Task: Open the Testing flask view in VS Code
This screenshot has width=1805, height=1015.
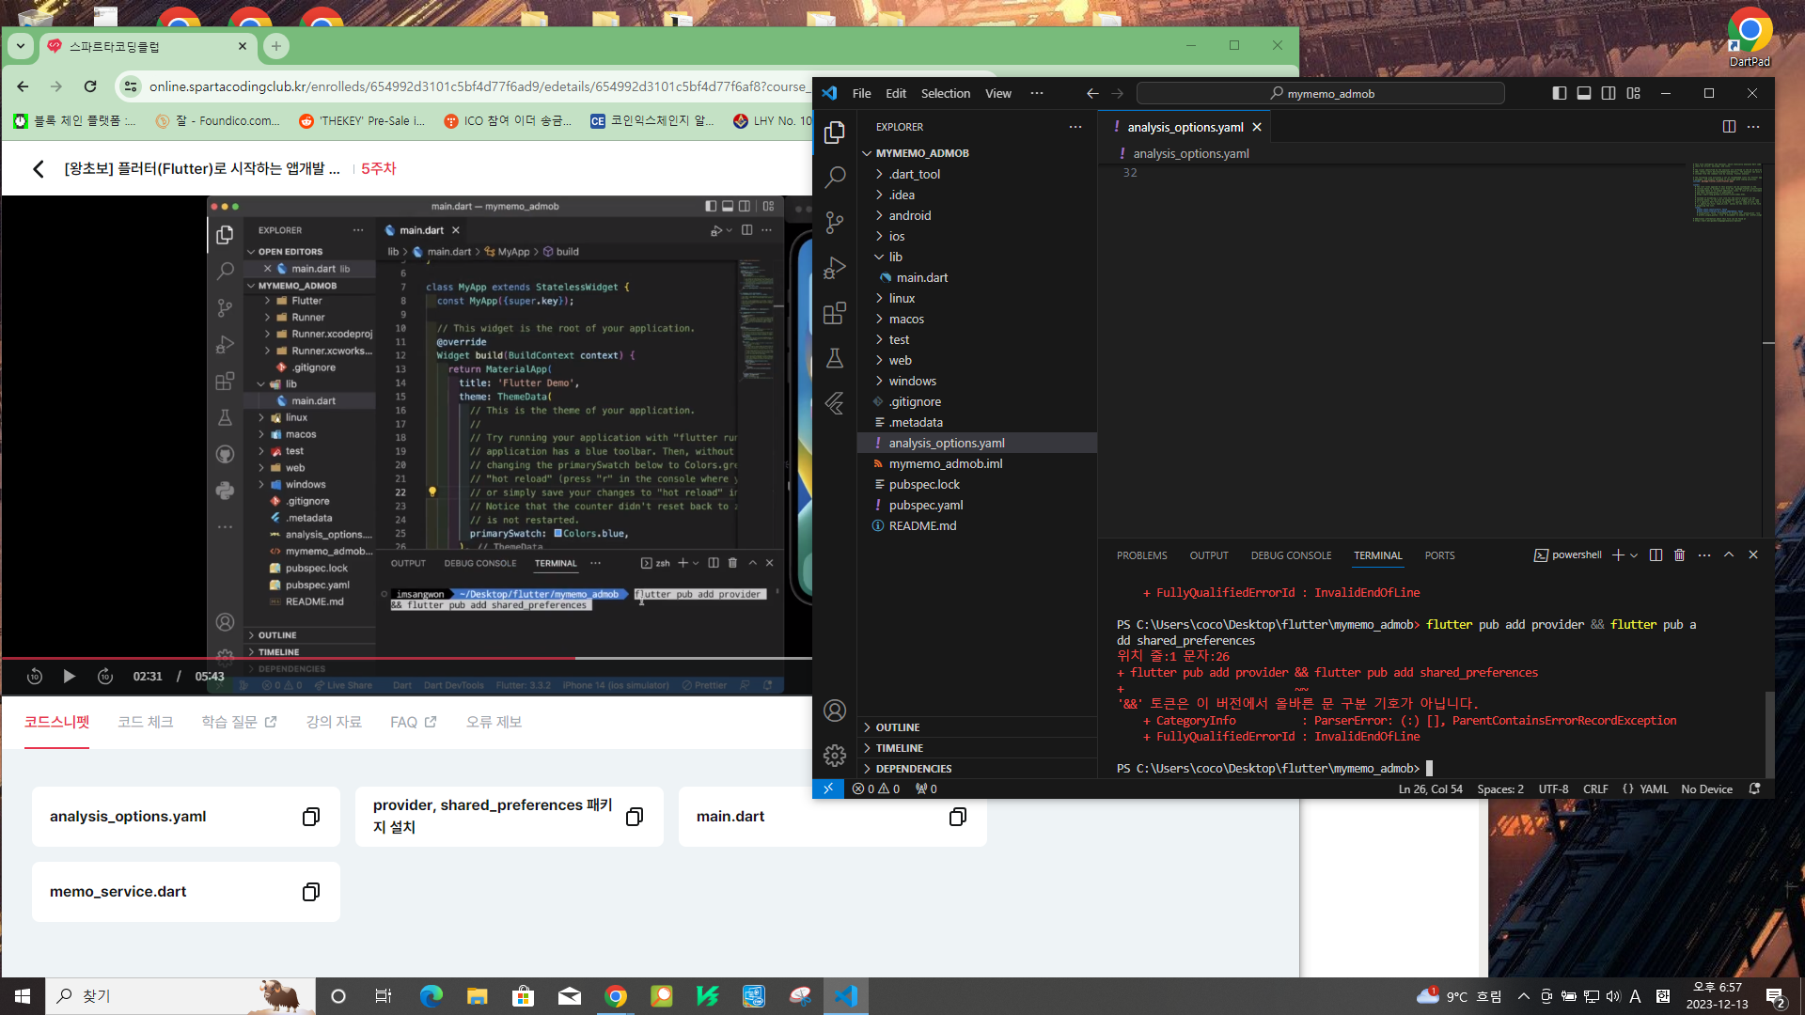Action: 835,358
